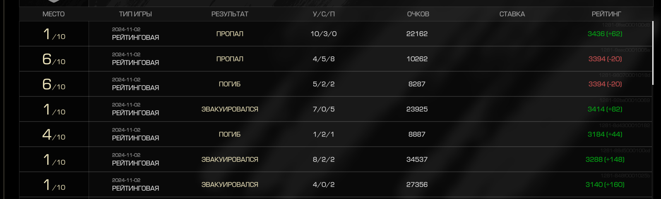Click the СТАВКА column header
Screen dimensions: 661x199
click(512, 14)
